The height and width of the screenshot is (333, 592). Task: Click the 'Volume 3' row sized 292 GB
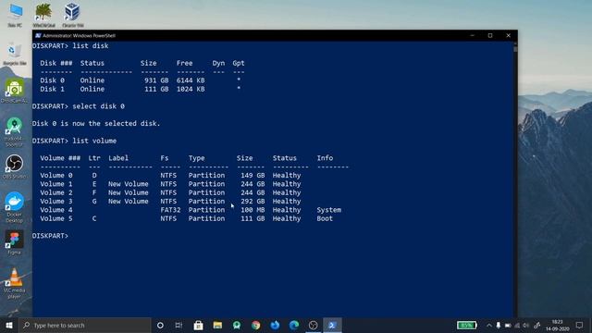coord(170,202)
